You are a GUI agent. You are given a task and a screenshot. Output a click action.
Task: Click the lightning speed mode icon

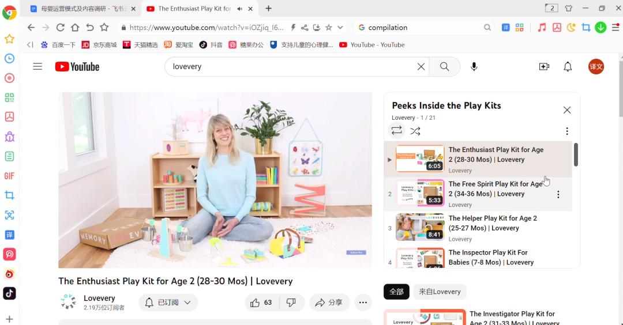click(x=293, y=28)
